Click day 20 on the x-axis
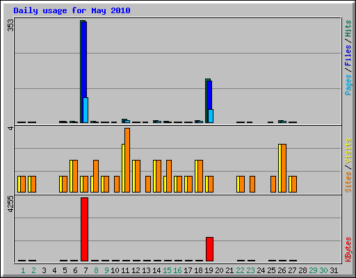The width and height of the screenshot is (356, 278). click(x=219, y=270)
